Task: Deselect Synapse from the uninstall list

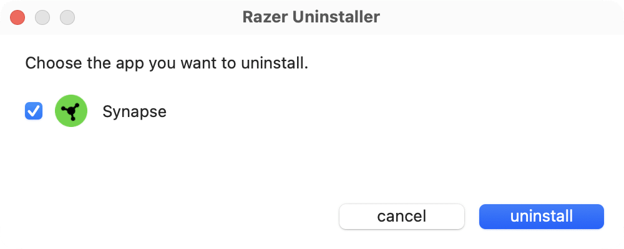Action: coord(34,112)
